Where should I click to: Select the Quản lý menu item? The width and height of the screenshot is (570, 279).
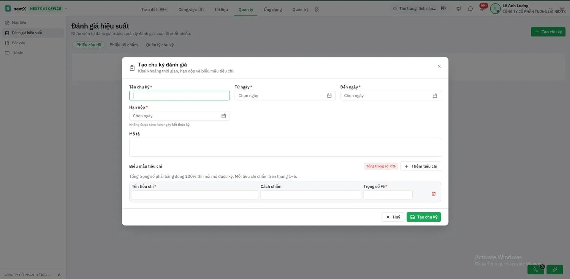(x=246, y=9)
